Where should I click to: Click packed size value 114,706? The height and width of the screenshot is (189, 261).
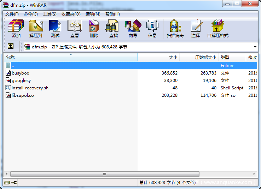click(x=208, y=95)
